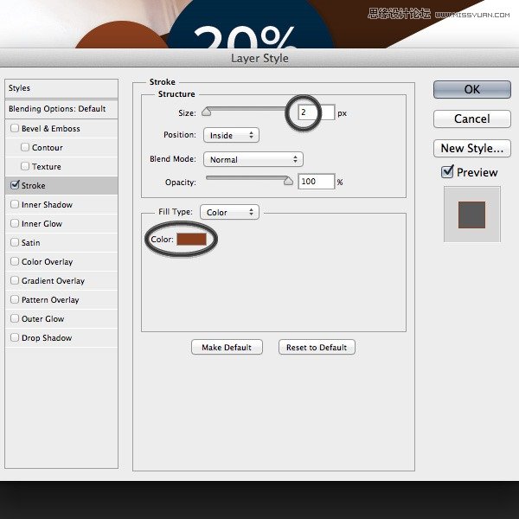Enable Inner Glow checkbox

click(x=15, y=223)
